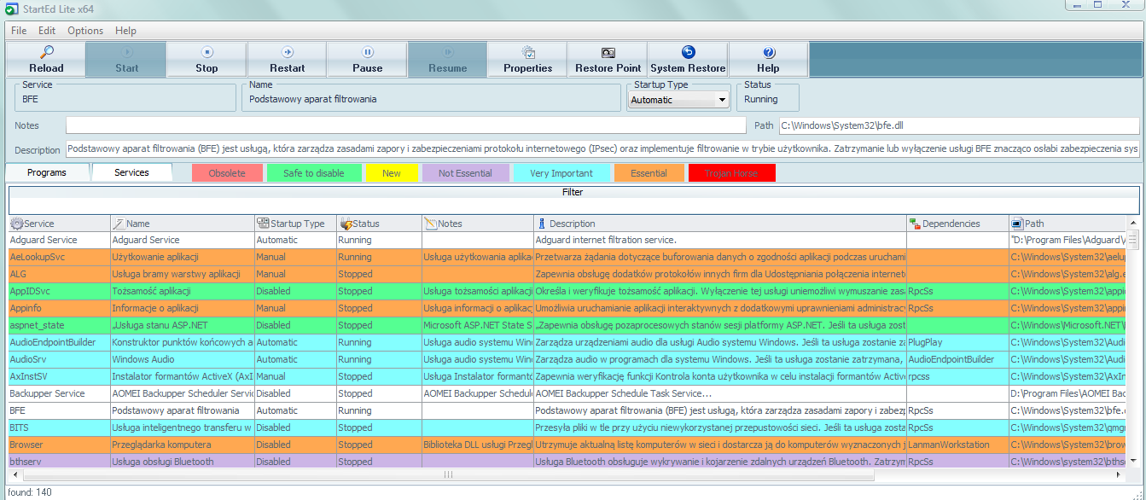The width and height of the screenshot is (1146, 500).
Task: Sort by Service column header
Action: [x=59, y=224]
